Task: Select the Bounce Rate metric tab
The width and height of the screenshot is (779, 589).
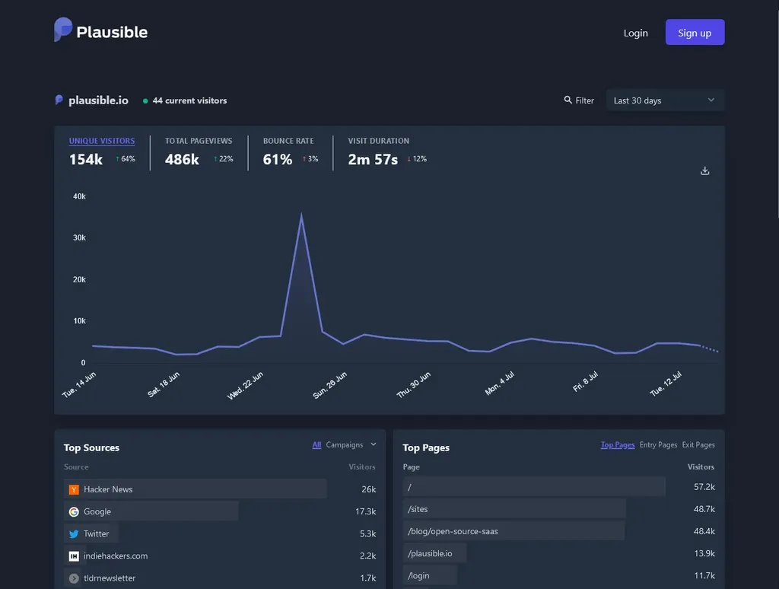Action: tap(288, 141)
